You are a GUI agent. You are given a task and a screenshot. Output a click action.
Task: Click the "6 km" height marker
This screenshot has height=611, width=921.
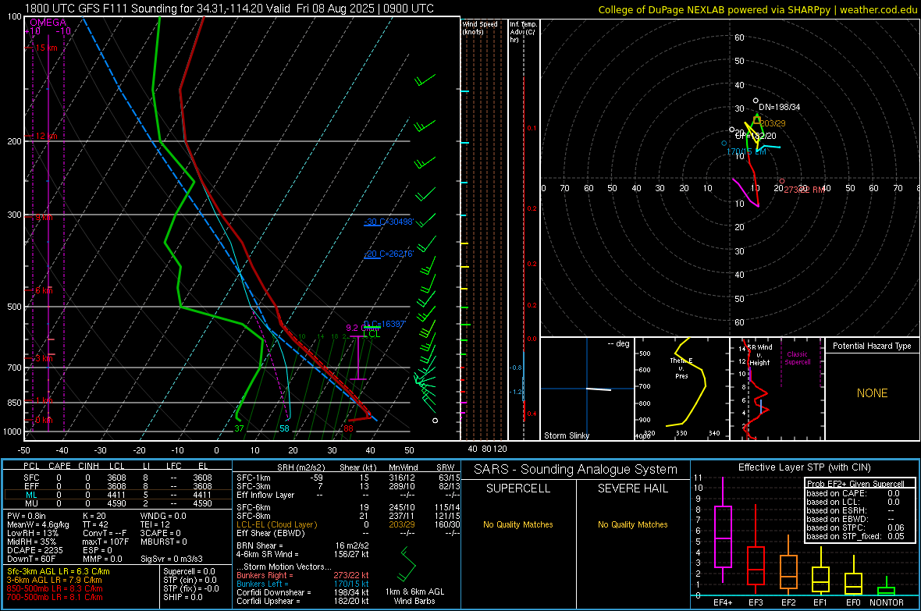pyautogui.click(x=44, y=290)
